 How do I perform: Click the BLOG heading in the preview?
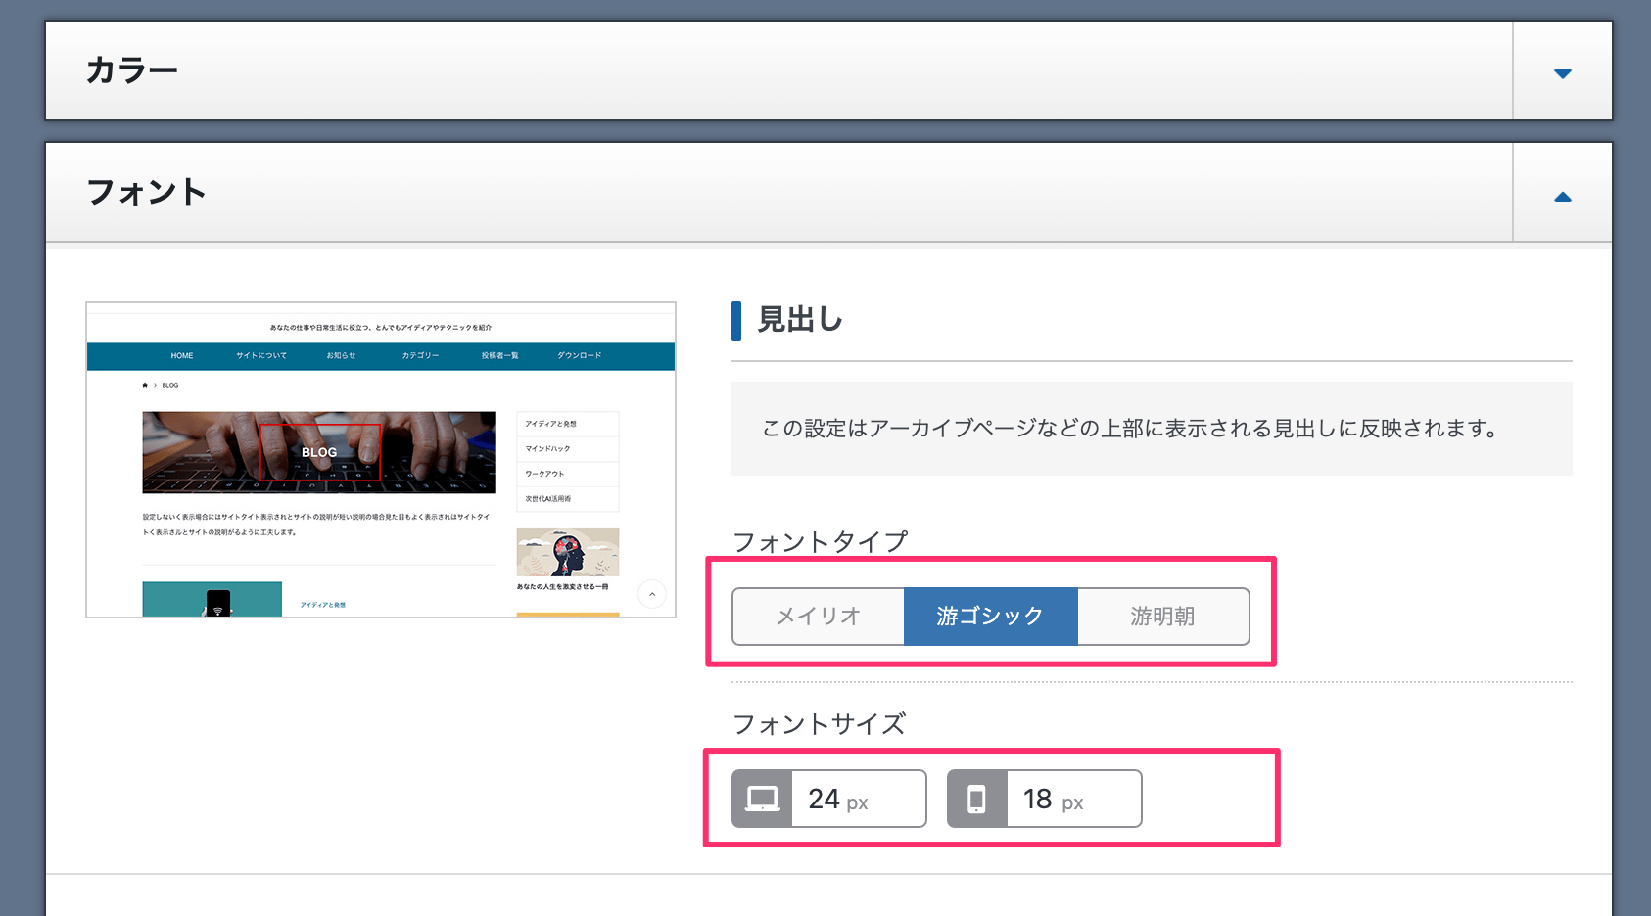click(319, 452)
